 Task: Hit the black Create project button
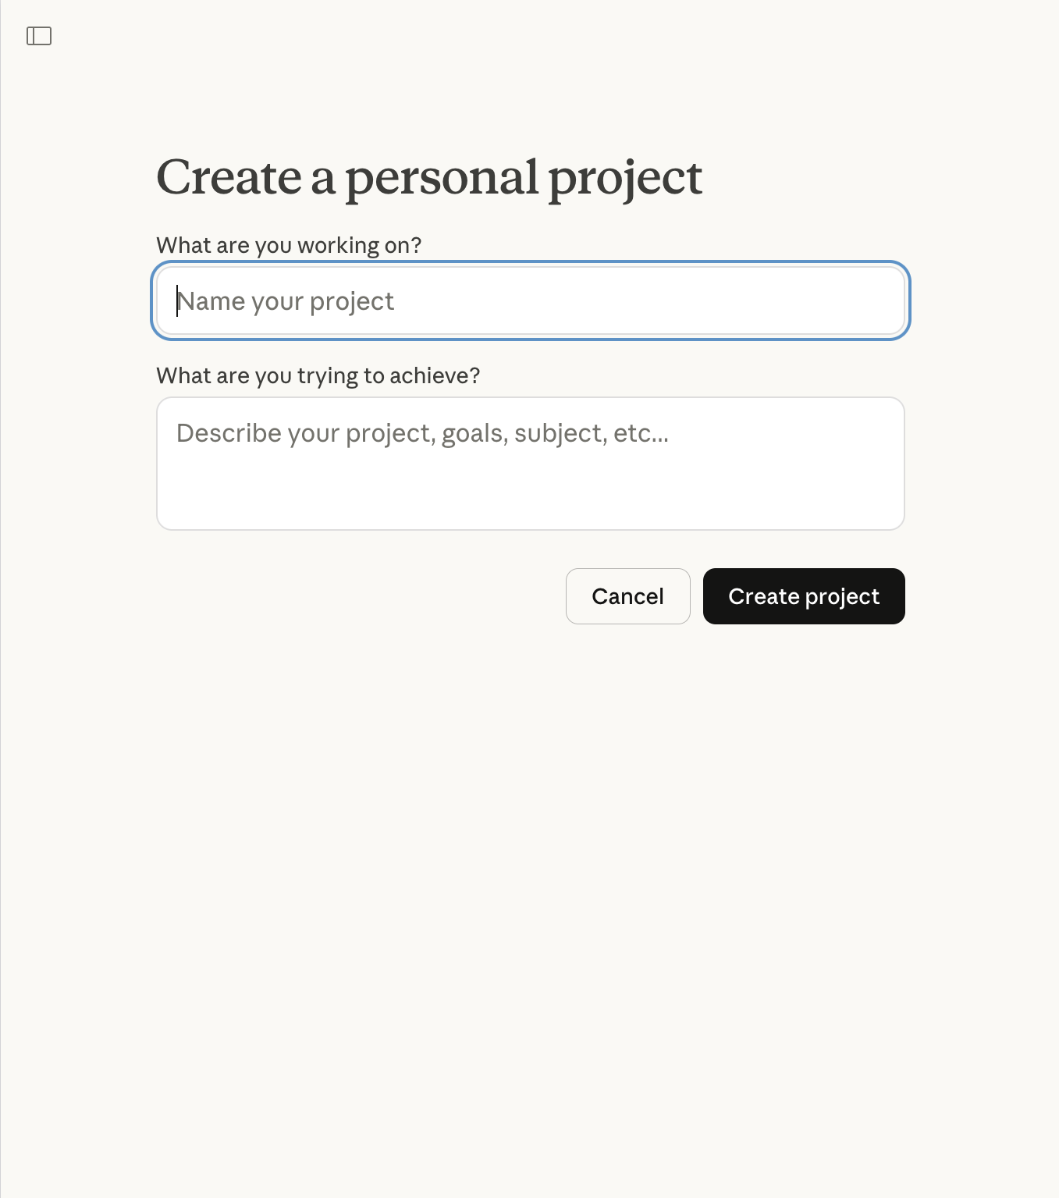coord(804,596)
